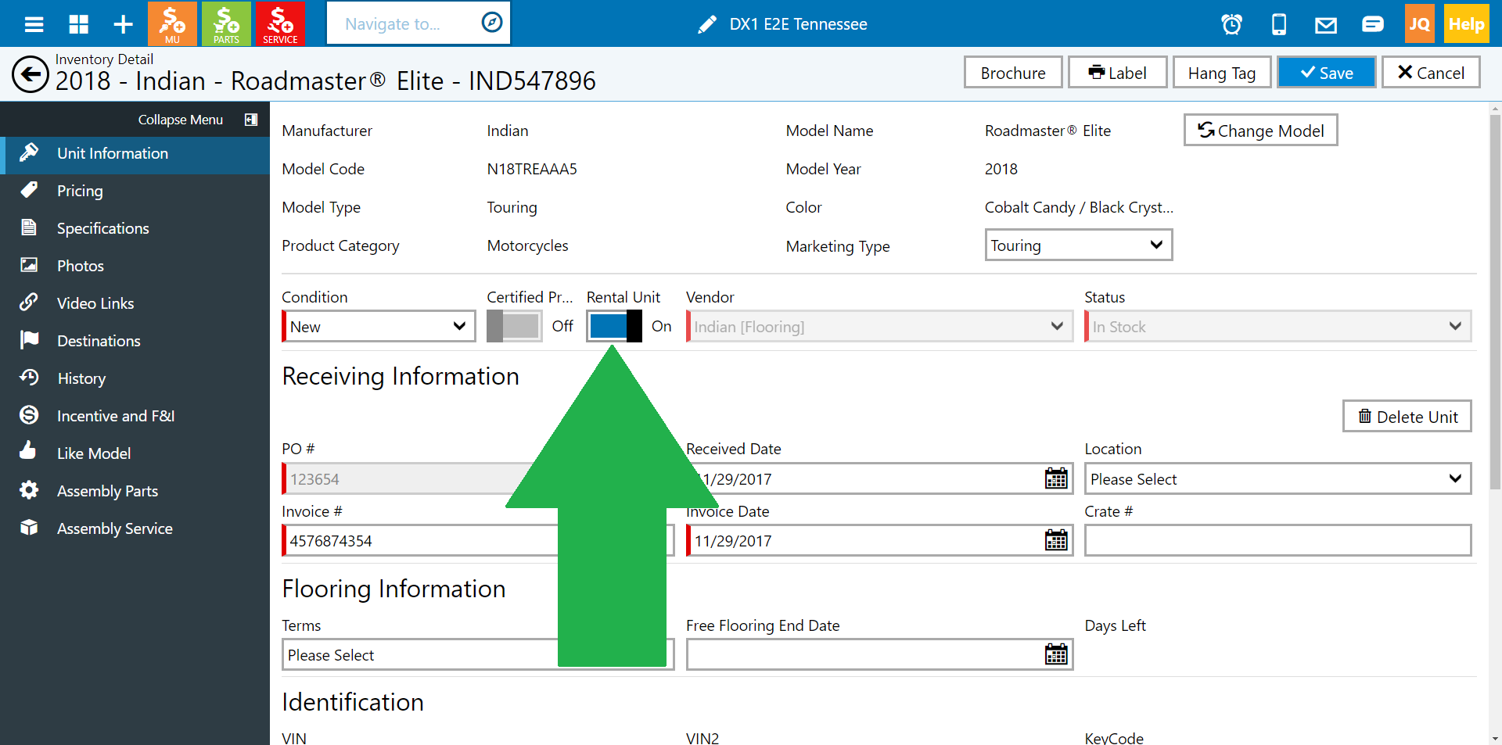The height and width of the screenshot is (745, 1502).
Task: Click the Brochure button
Action: click(x=1013, y=73)
